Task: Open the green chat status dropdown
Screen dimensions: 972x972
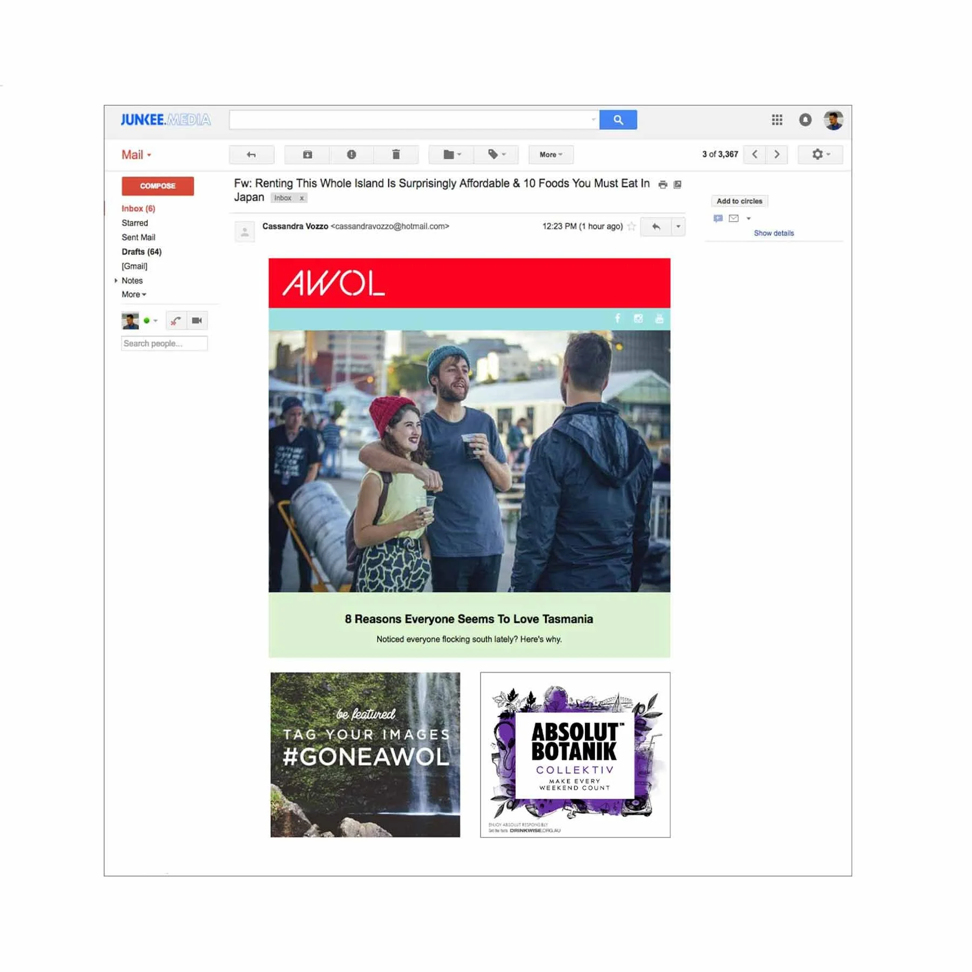Action: tap(151, 321)
